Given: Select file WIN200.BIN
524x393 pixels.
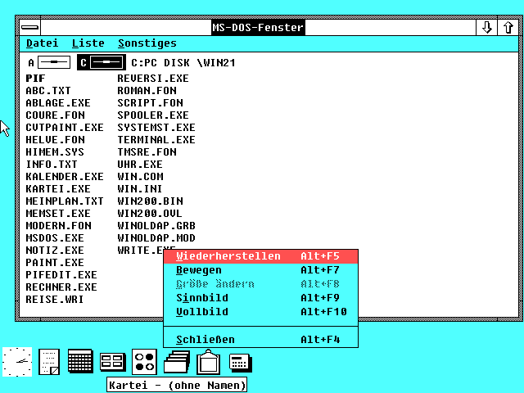Looking at the screenshot, I should 150,201.
